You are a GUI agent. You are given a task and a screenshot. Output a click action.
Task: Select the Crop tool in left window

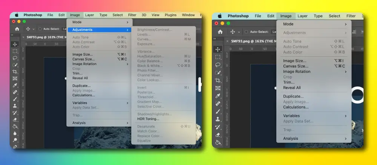[15, 72]
